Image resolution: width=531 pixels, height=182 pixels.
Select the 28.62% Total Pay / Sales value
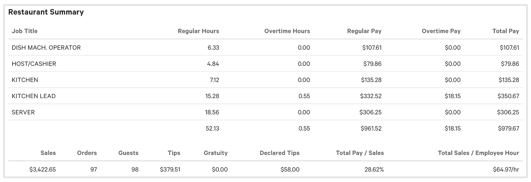374,169
